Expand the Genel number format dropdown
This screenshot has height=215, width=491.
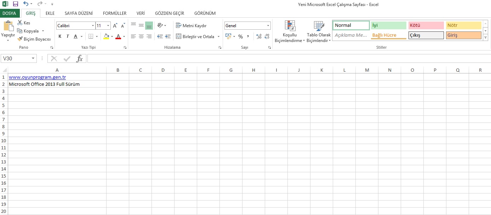[x=268, y=26]
